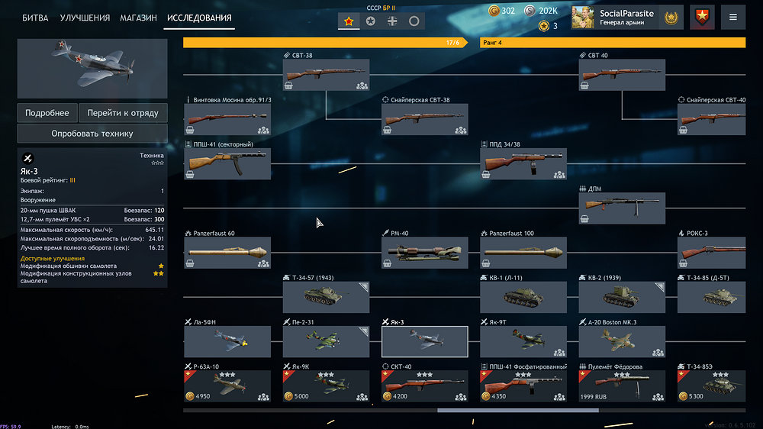Go to the УЛУЧШЕНИЯ tab
Viewport: 763px width, 429px height.
pos(85,18)
